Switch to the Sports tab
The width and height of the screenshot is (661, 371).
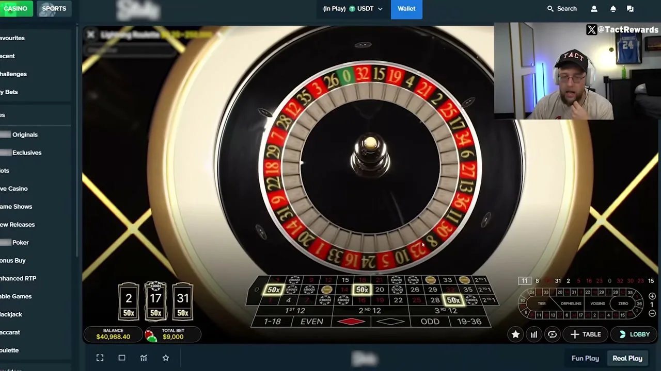(x=54, y=9)
